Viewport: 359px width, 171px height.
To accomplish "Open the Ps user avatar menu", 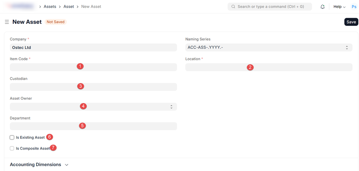I will pos(354,7).
